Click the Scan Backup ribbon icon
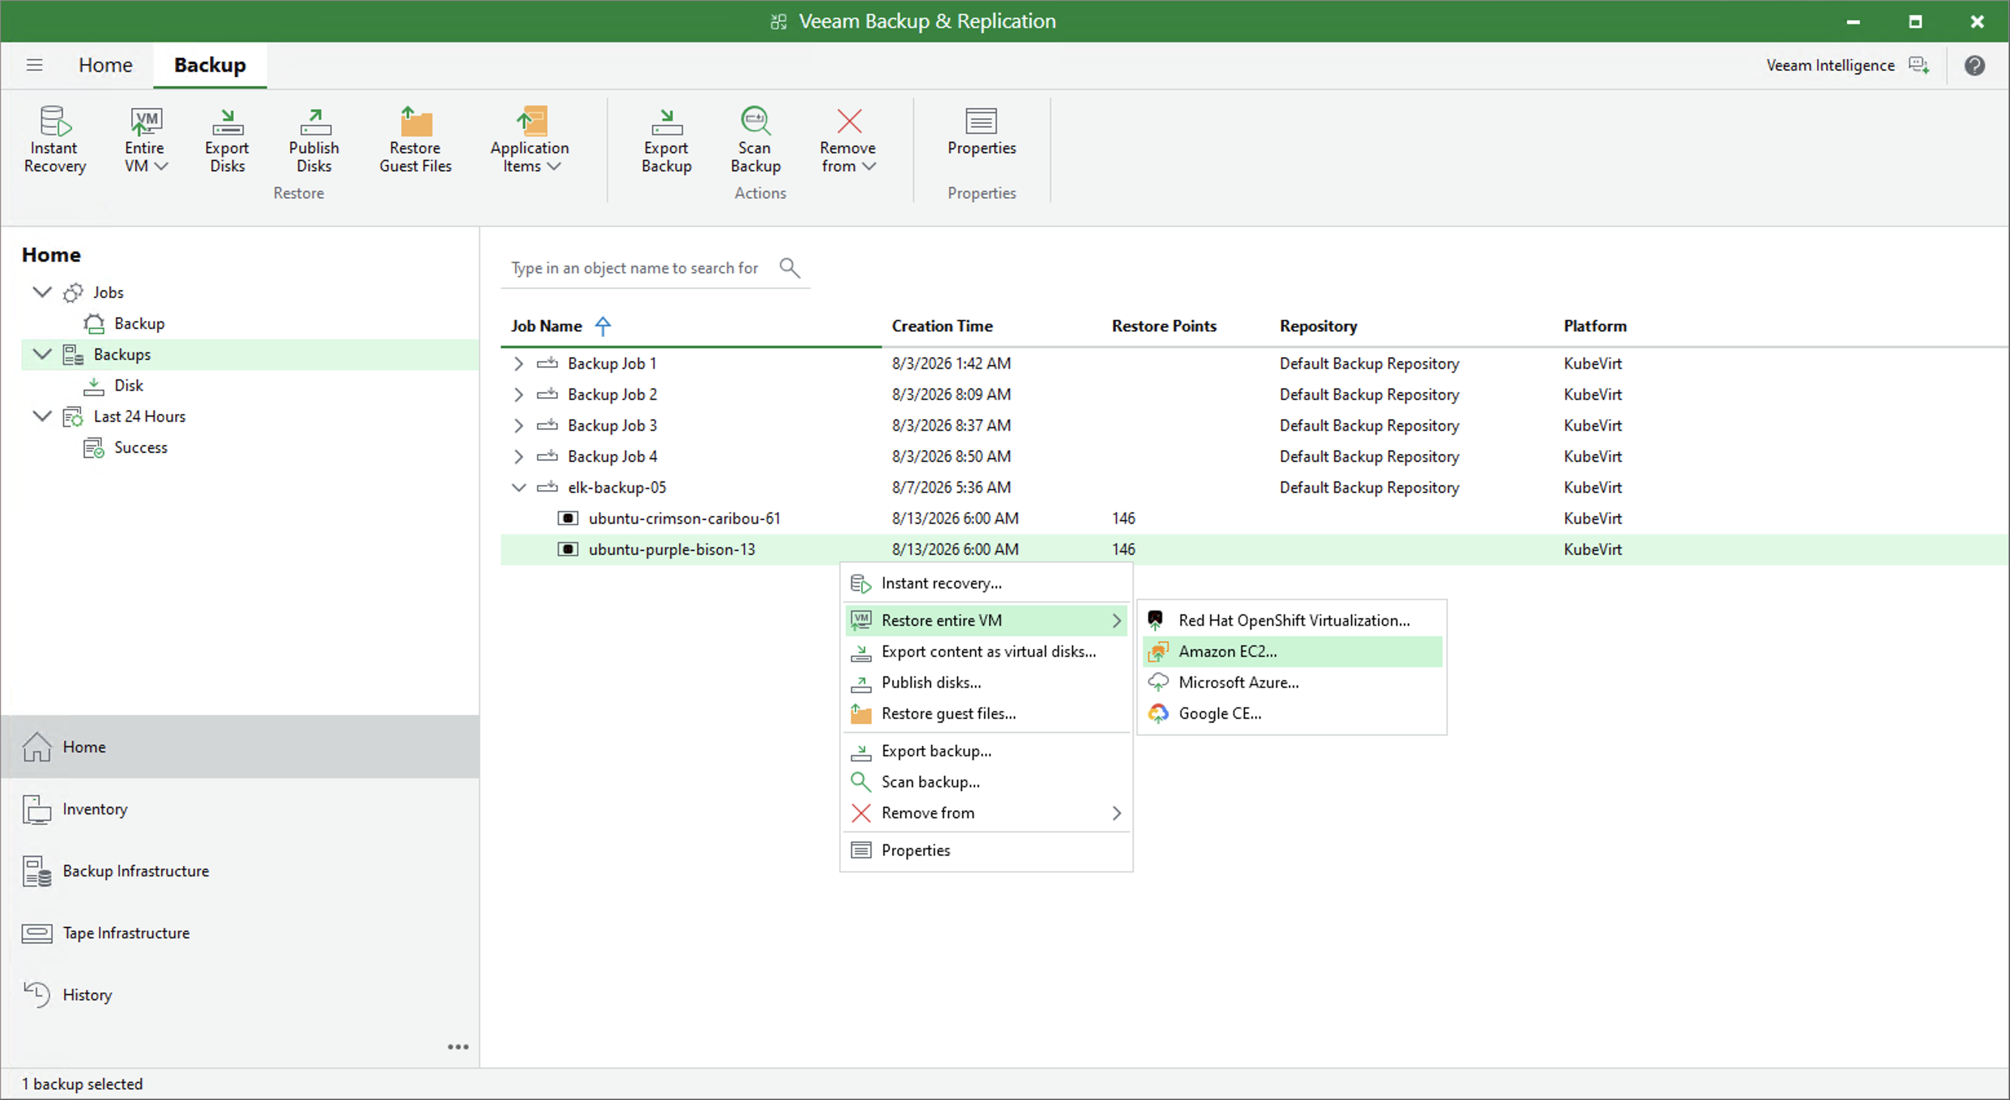 (x=755, y=121)
